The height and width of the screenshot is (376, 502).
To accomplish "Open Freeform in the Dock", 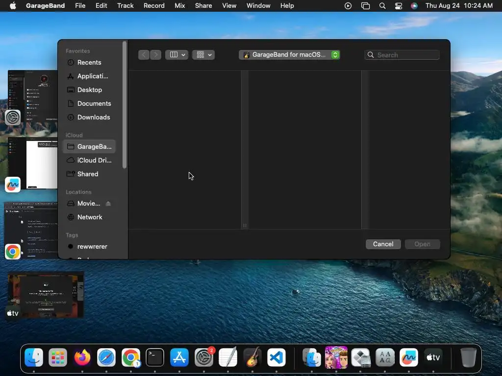I will [x=409, y=357].
